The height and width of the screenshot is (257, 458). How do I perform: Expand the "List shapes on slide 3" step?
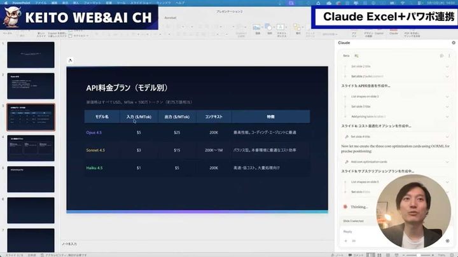(396, 97)
